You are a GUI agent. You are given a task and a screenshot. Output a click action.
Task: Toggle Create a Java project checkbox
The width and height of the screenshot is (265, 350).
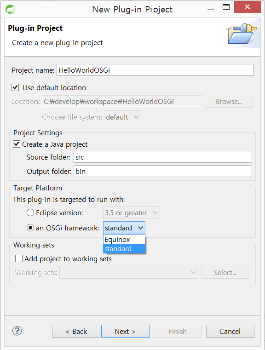click(x=17, y=144)
